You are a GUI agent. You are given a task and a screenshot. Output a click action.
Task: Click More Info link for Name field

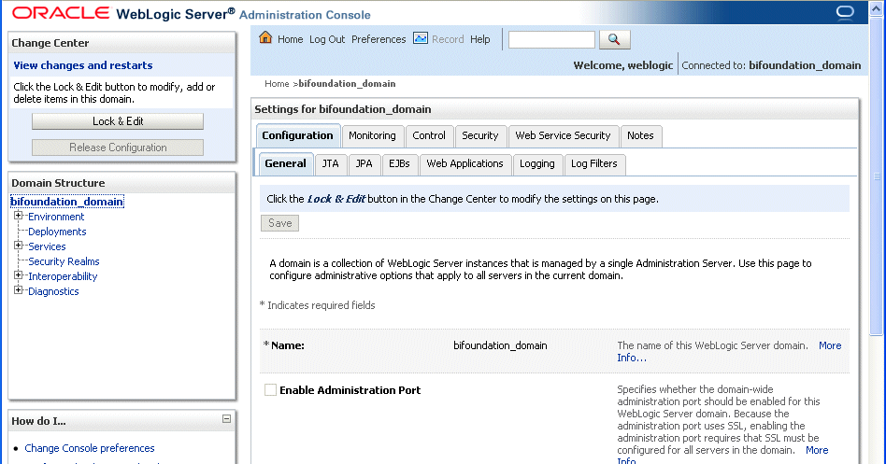click(830, 345)
